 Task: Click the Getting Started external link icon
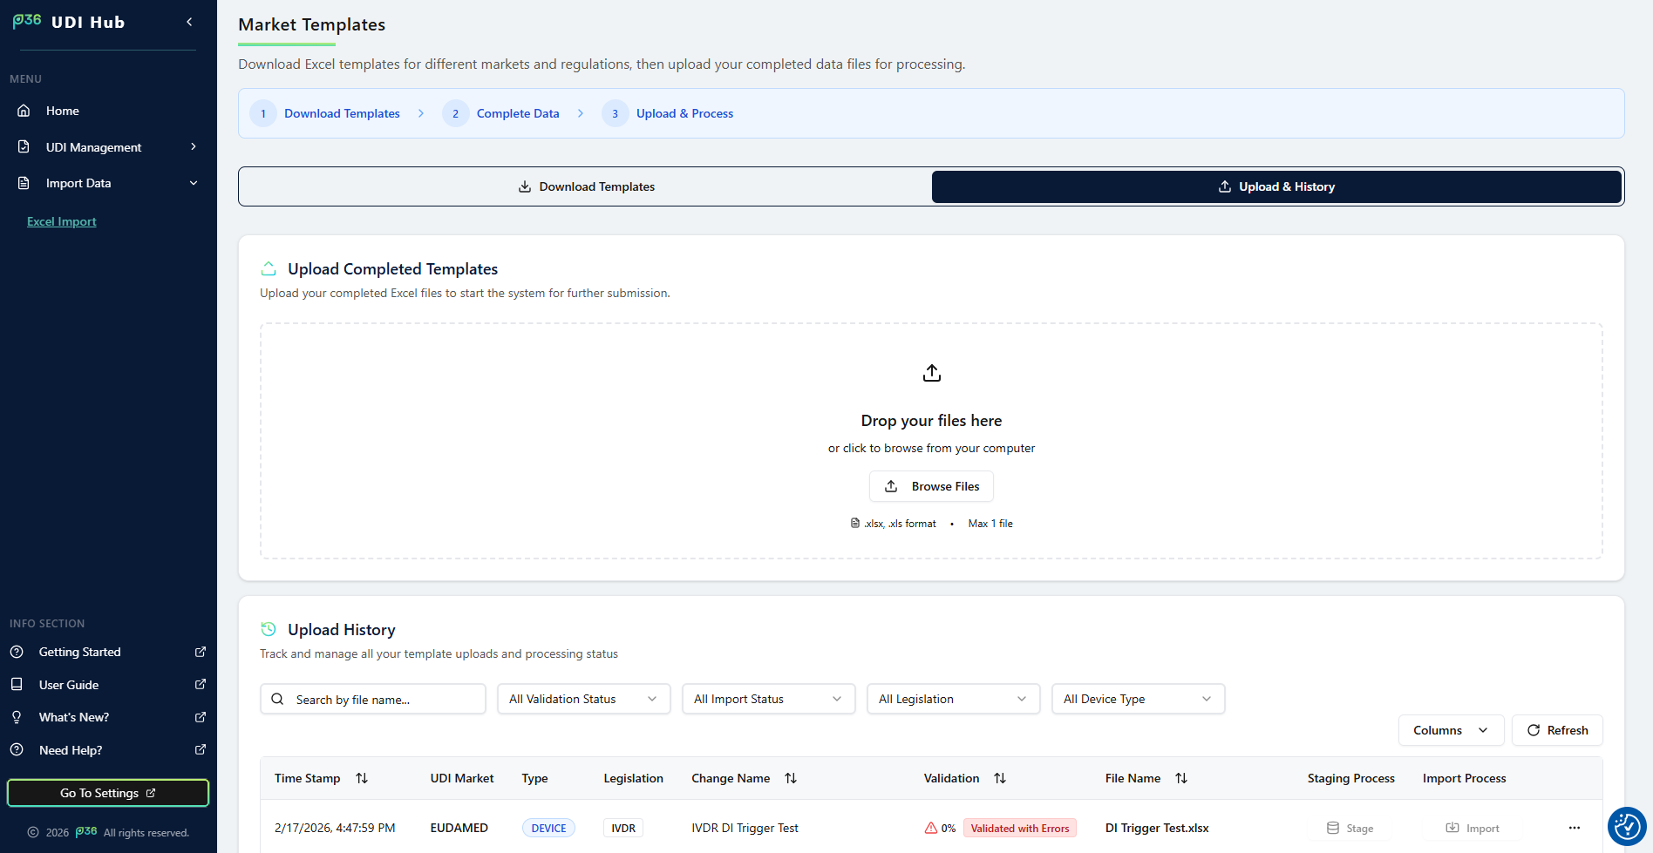(201, 652)
